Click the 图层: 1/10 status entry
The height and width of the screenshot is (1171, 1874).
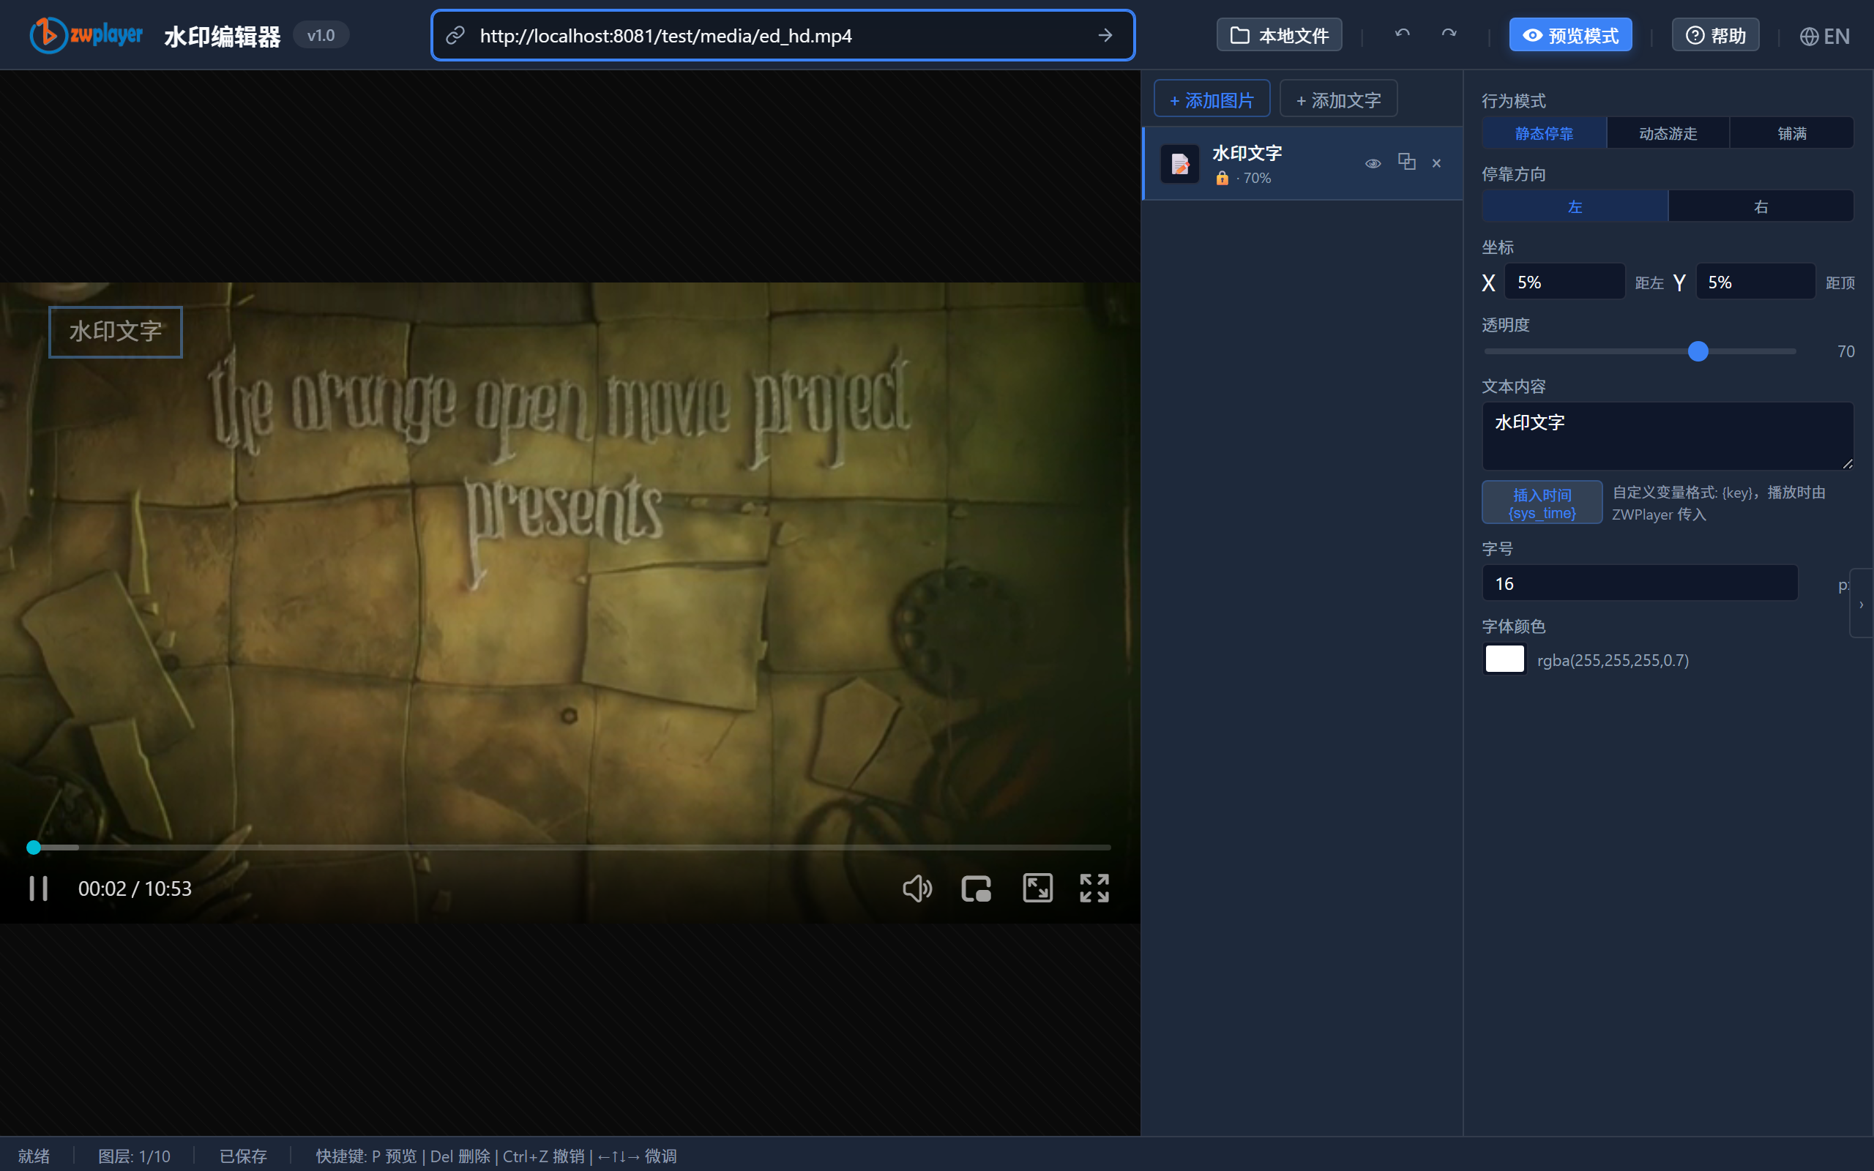point(134,1156)
